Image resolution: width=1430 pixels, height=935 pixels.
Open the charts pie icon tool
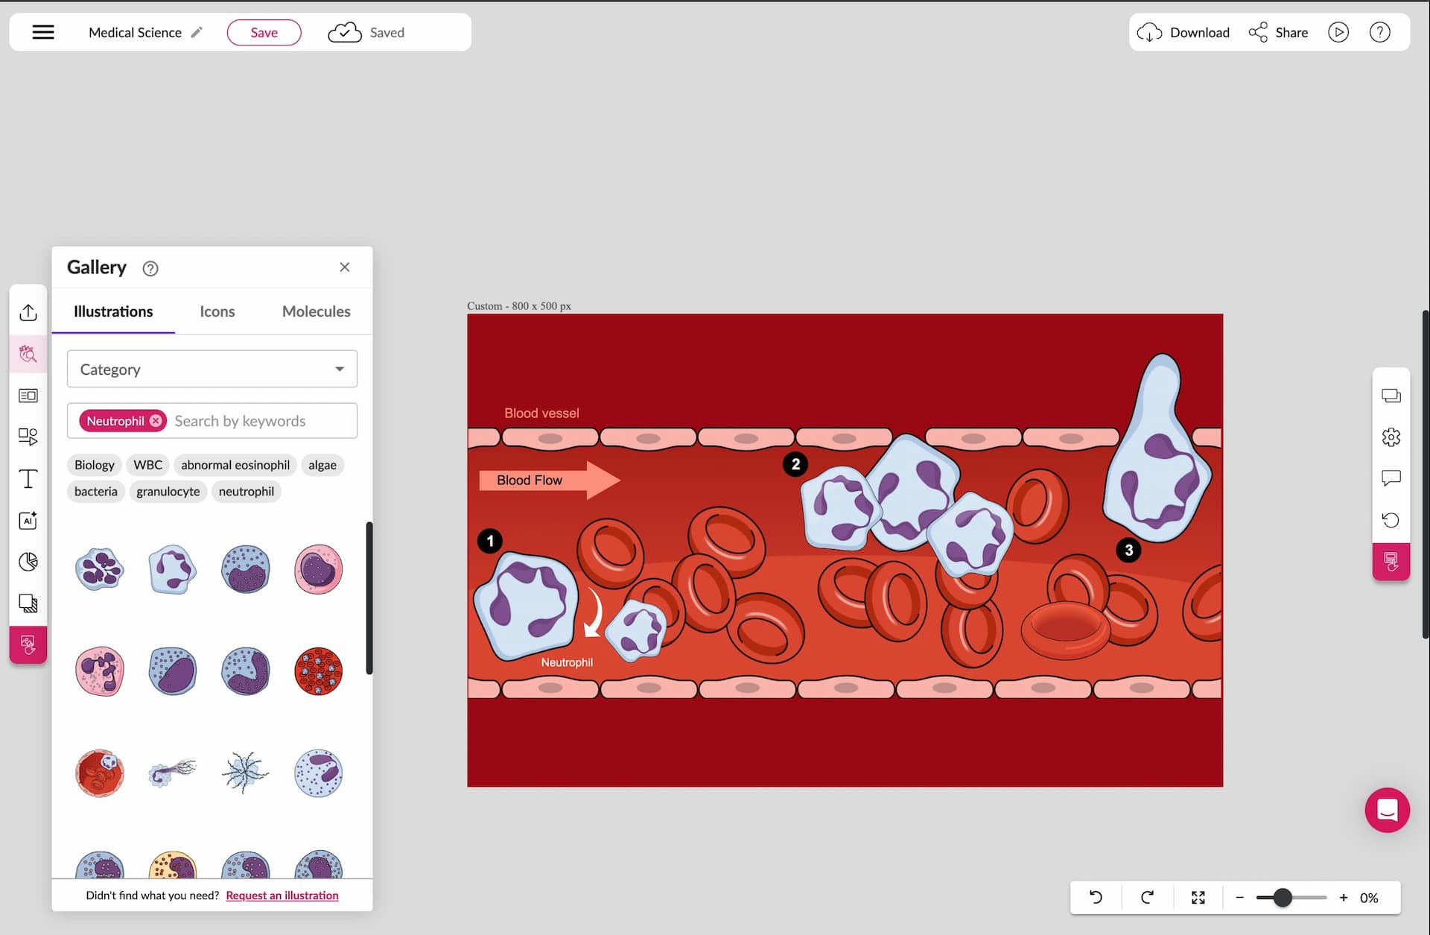[x=28, y=562]
